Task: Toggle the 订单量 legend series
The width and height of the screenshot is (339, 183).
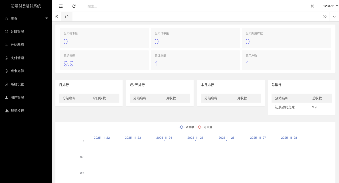Action: [x=205, y=127]
